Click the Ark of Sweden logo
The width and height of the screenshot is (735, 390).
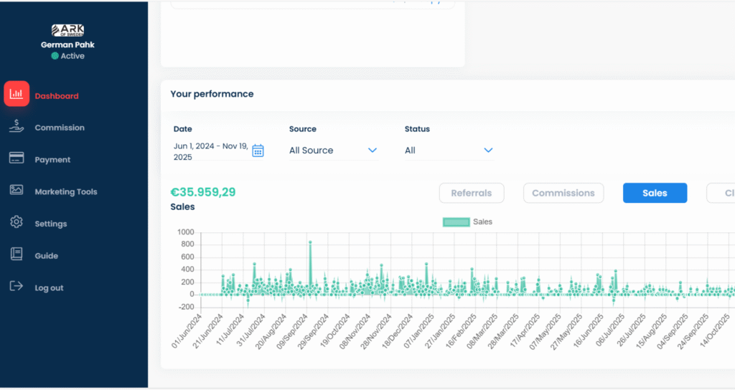[x=68, y=31]
